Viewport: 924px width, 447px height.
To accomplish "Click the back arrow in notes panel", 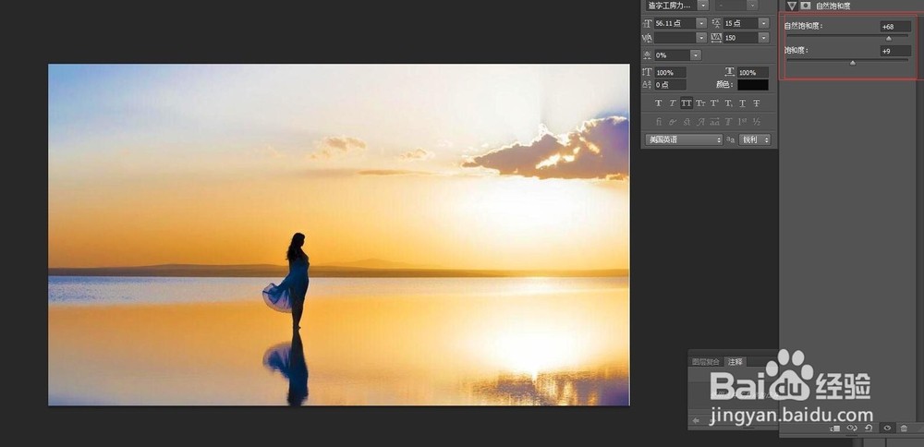I will tap(696, 420).
